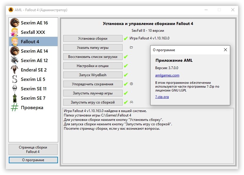This screenshot has height=175, width=244.
Task: Open the folder icon next to Указать папку игры
Action: (131, 47)
